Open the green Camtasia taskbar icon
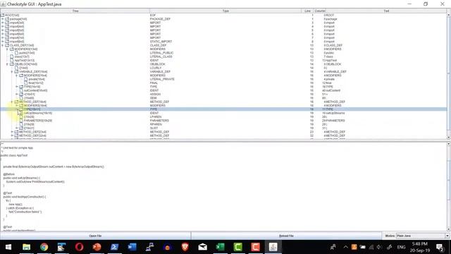This screenshot has width=451, height=254. tap(238, 247)
